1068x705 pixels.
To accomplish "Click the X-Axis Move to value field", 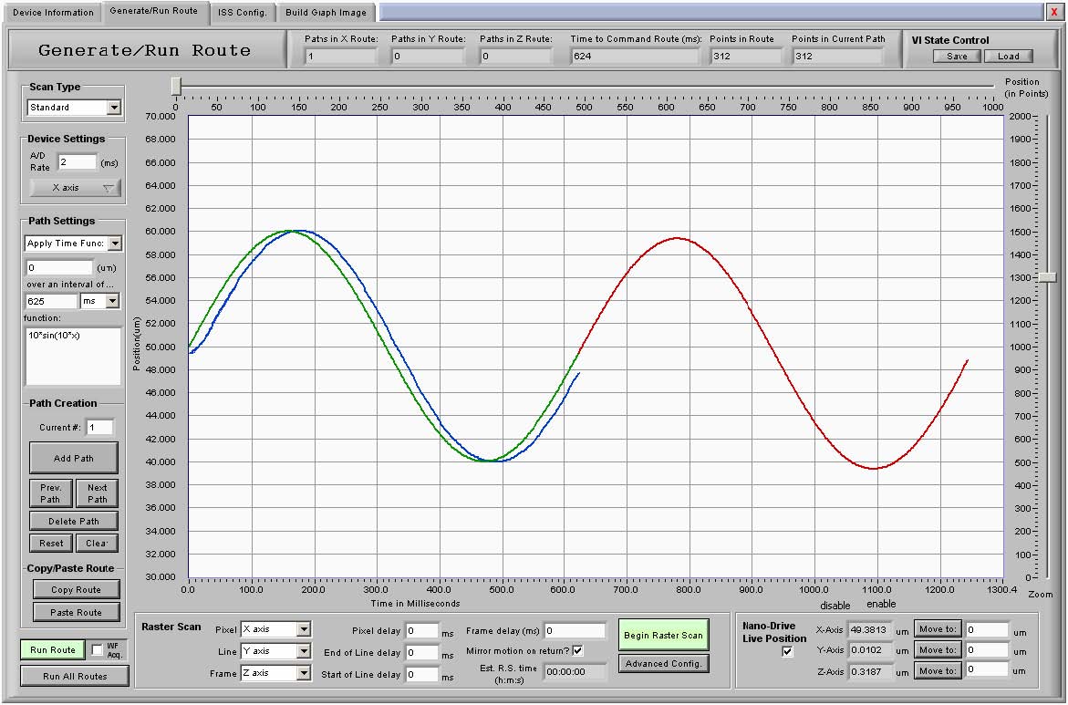I will click(987, 630).
